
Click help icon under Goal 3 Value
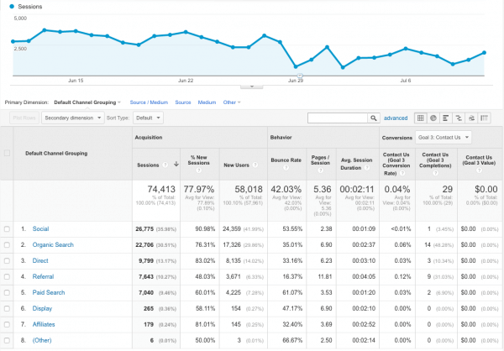coord(479,170)
